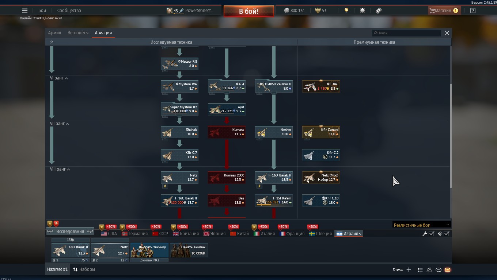Open the battle pass ticket icon
Screen dimensions: 497x280
[379, 11]
